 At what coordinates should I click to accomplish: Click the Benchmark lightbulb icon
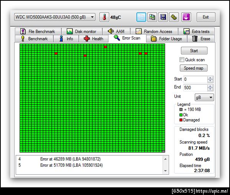point(23,39)
